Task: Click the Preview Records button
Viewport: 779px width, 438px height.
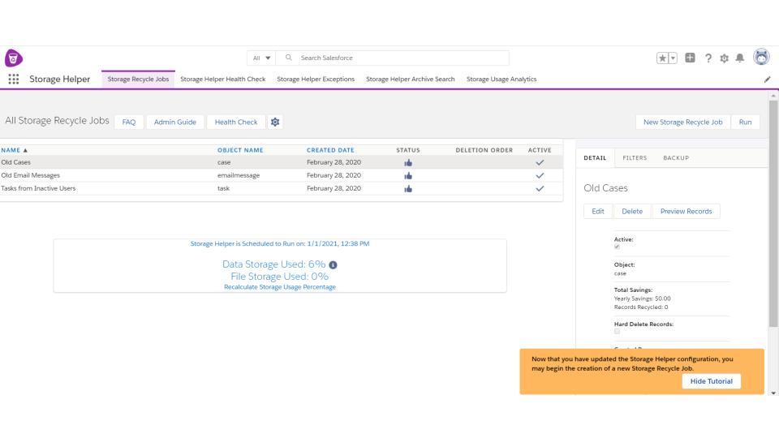Action: pos(686,211)
